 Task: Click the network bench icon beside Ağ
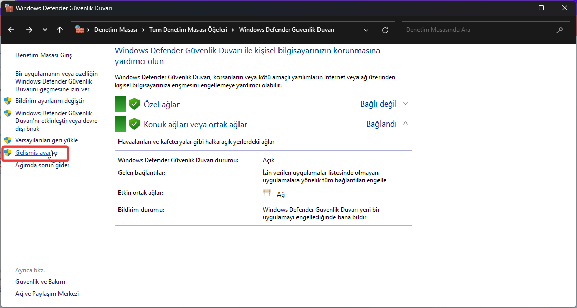267,193
